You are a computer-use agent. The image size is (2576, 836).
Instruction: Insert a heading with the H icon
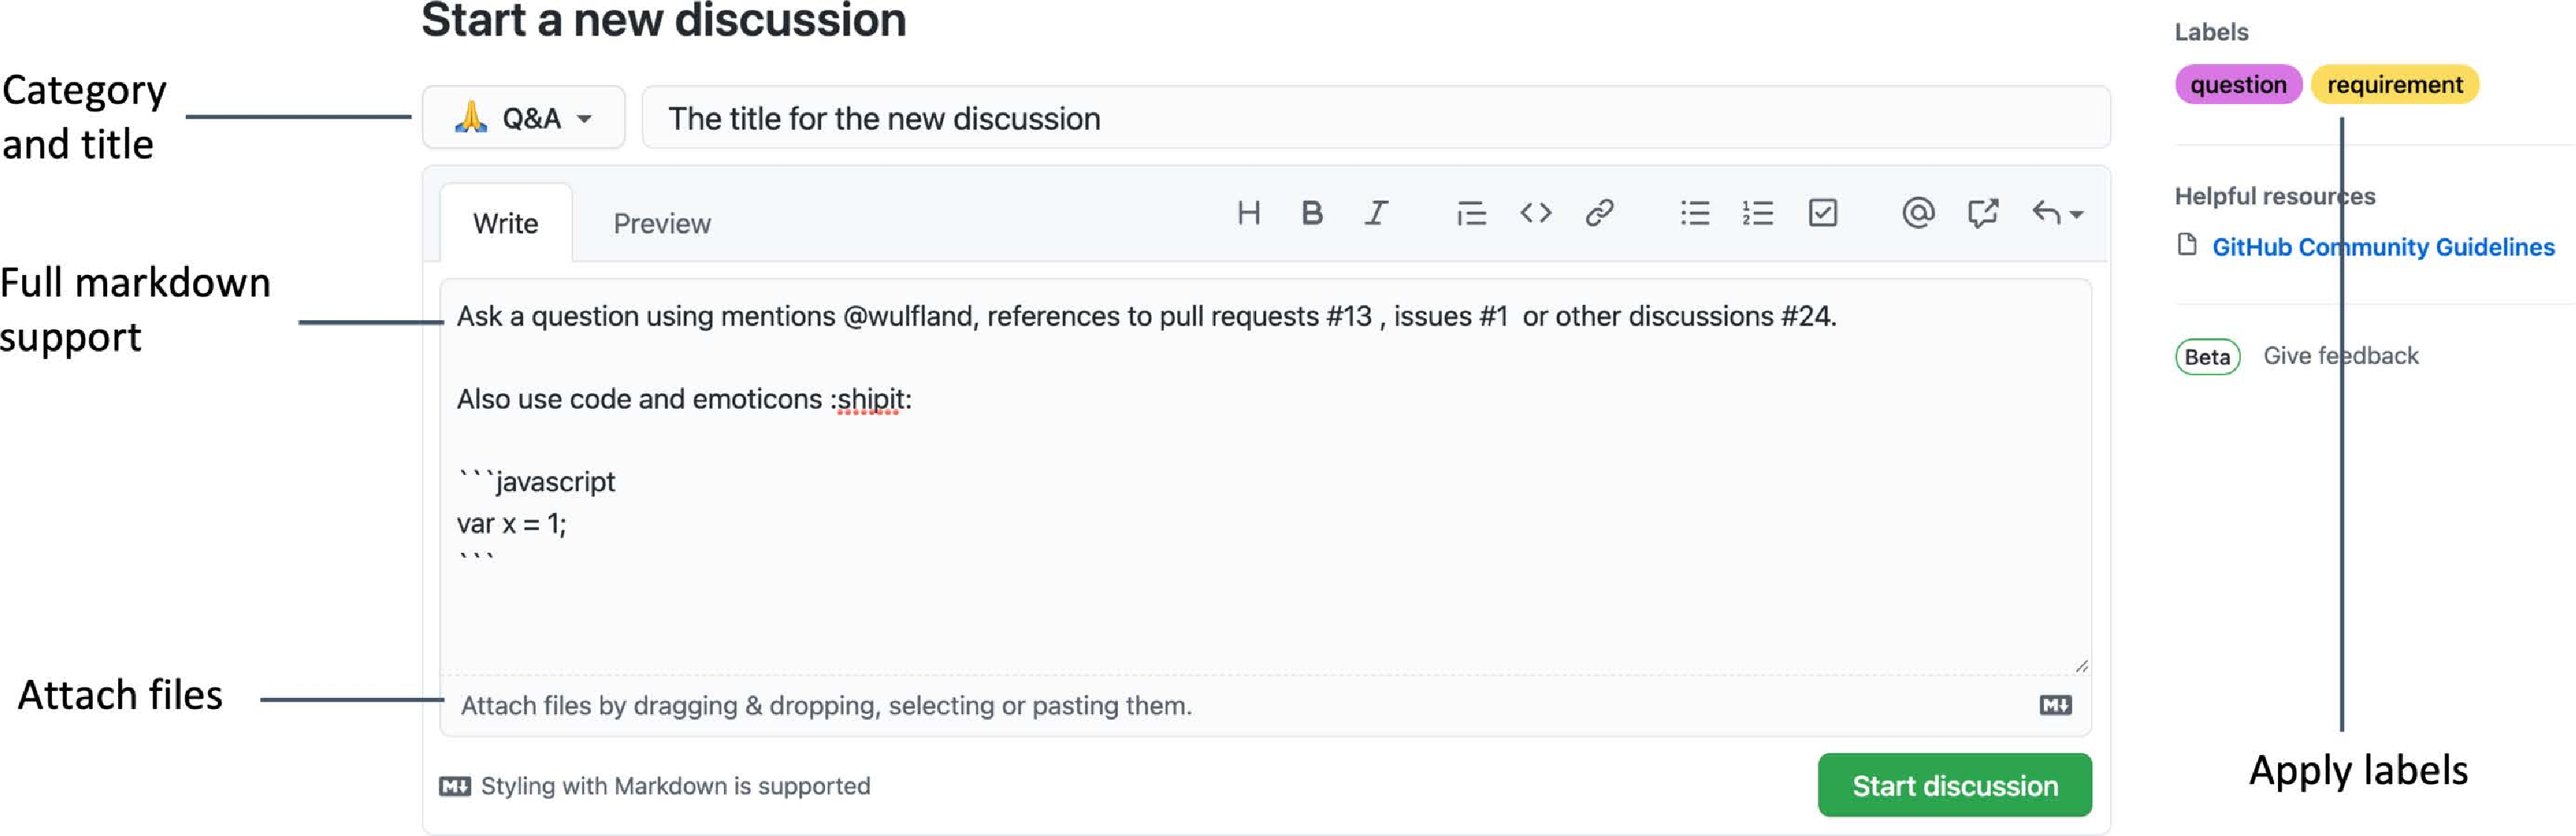[1248, 213]
